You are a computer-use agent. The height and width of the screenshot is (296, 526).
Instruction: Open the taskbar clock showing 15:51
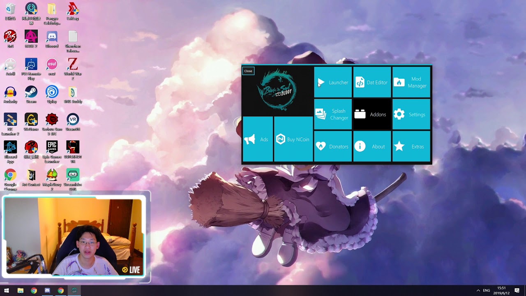tap(501, 291)
